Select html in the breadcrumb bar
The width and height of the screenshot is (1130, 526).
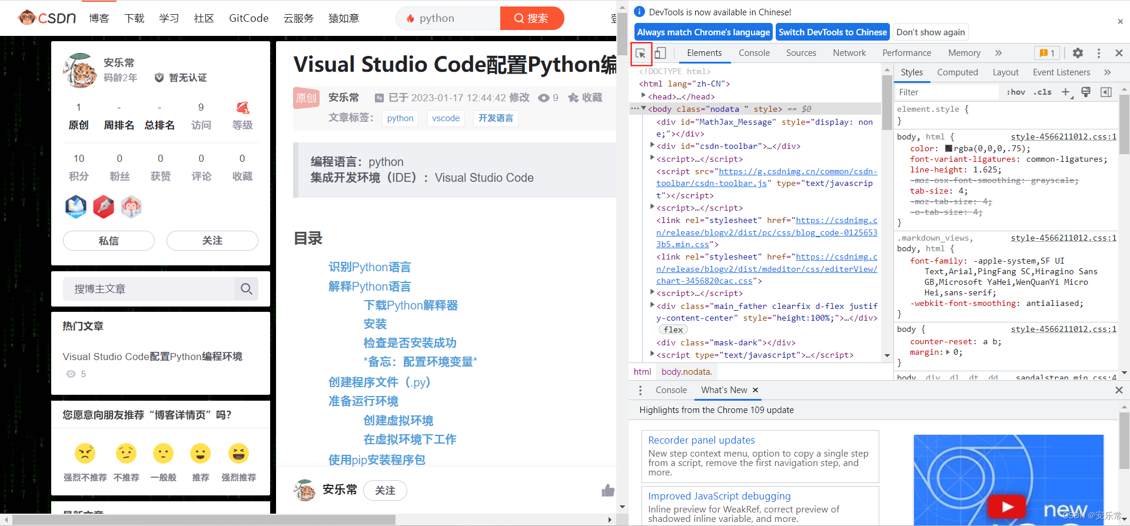tap(642, 372)
